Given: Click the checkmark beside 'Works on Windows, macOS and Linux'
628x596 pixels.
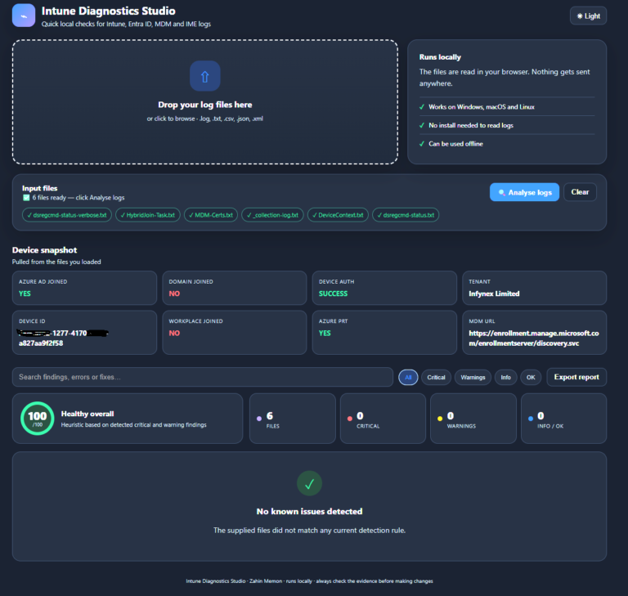Looking at the screenshot, I should click(422, 107).
